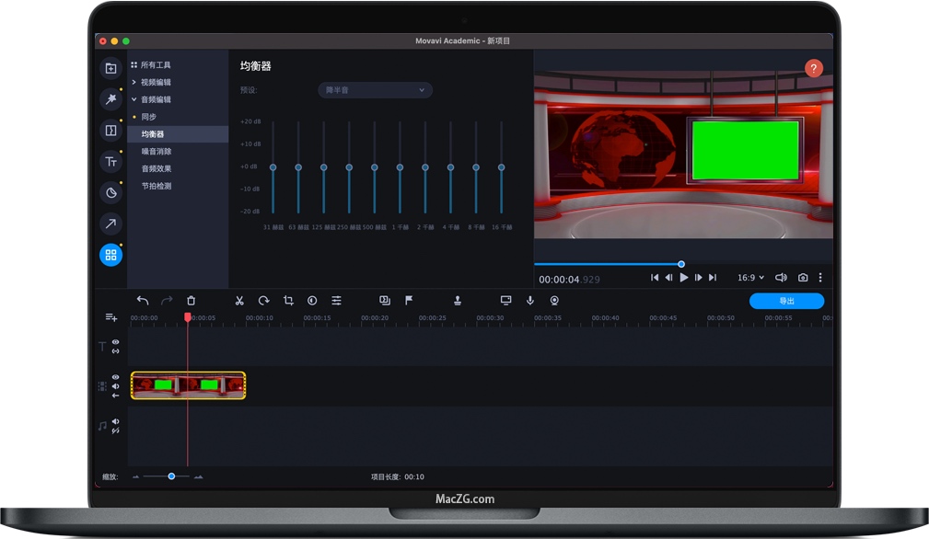Viewport: 929px width, 539px height.
Task: Take a snapshot with the camera icon
Action: 802,277
